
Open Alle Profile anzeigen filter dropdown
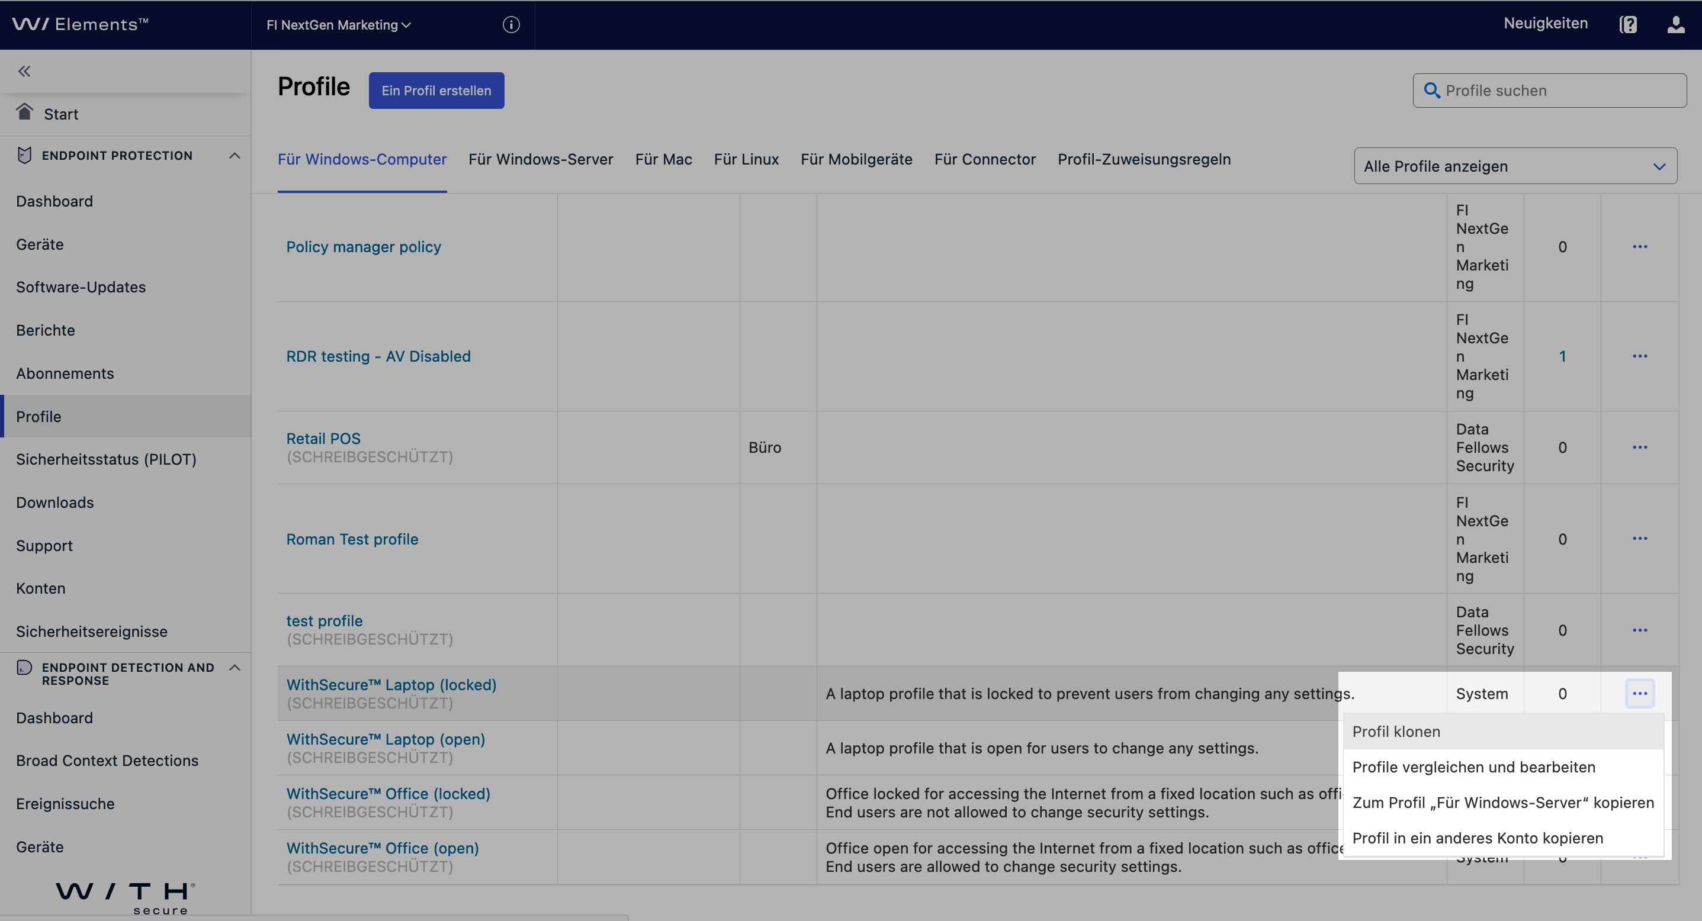click(x=1514, y=166)
